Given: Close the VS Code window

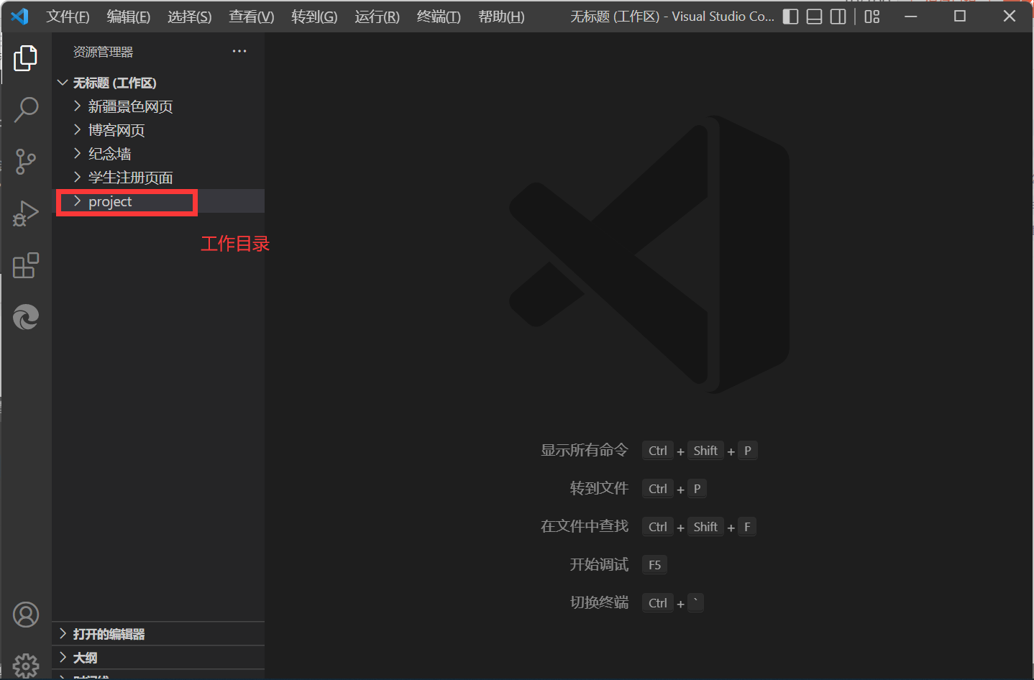Looking at the screenshot, I should [1010, 16].
